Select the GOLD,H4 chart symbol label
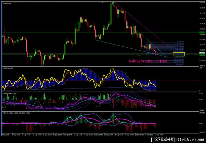The height and width of the screenshot is (143, 206). 9,3
